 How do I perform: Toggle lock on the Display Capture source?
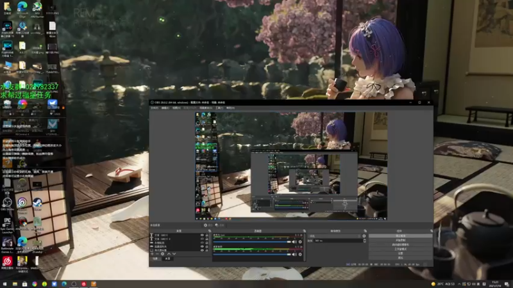point(206,250)
